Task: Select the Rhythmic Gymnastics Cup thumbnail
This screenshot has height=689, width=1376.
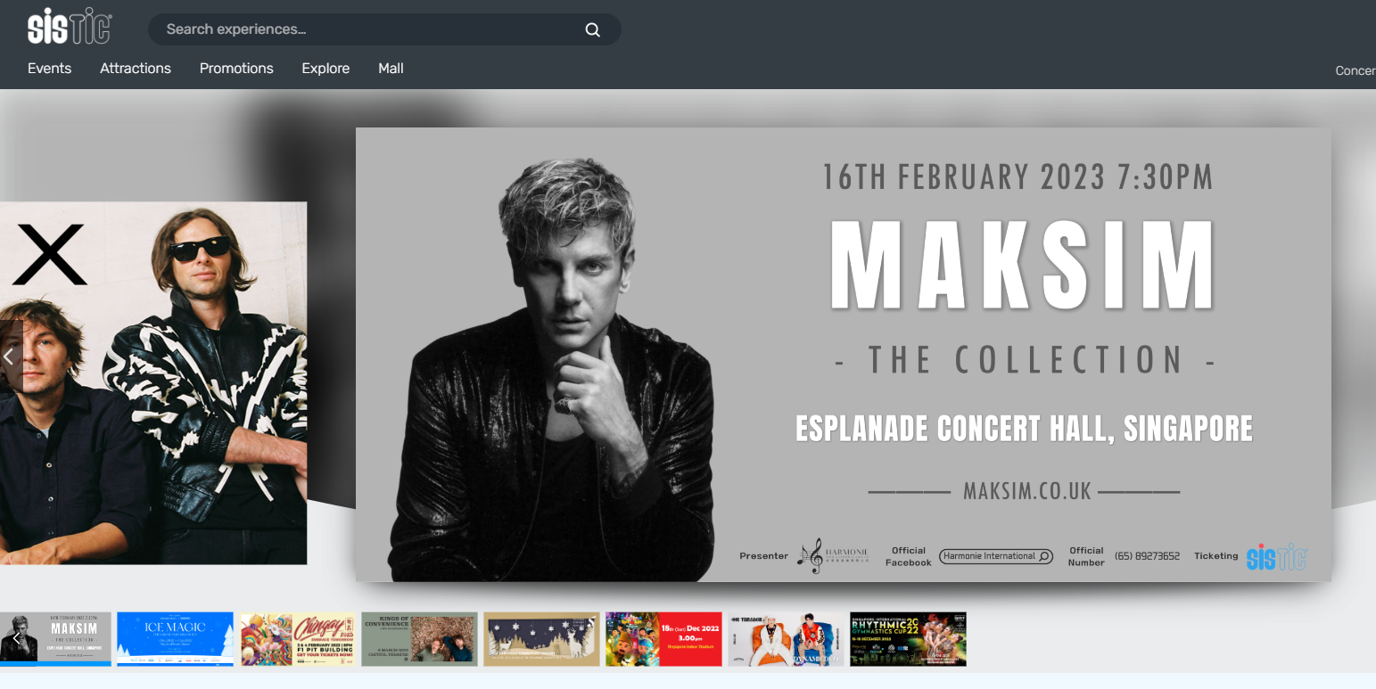Action: [x=908, y=638]
